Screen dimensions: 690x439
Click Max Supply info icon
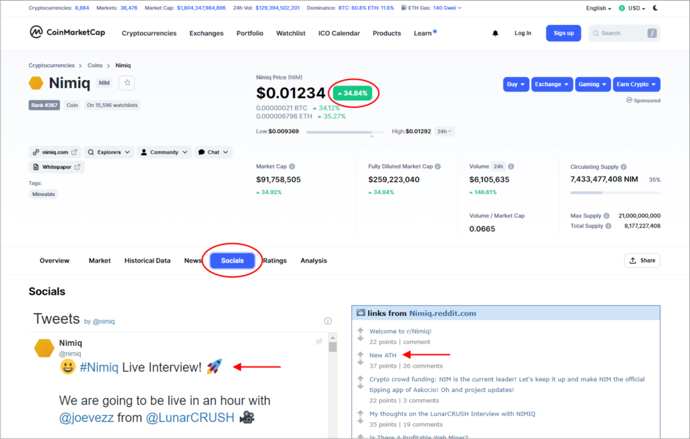606,215
